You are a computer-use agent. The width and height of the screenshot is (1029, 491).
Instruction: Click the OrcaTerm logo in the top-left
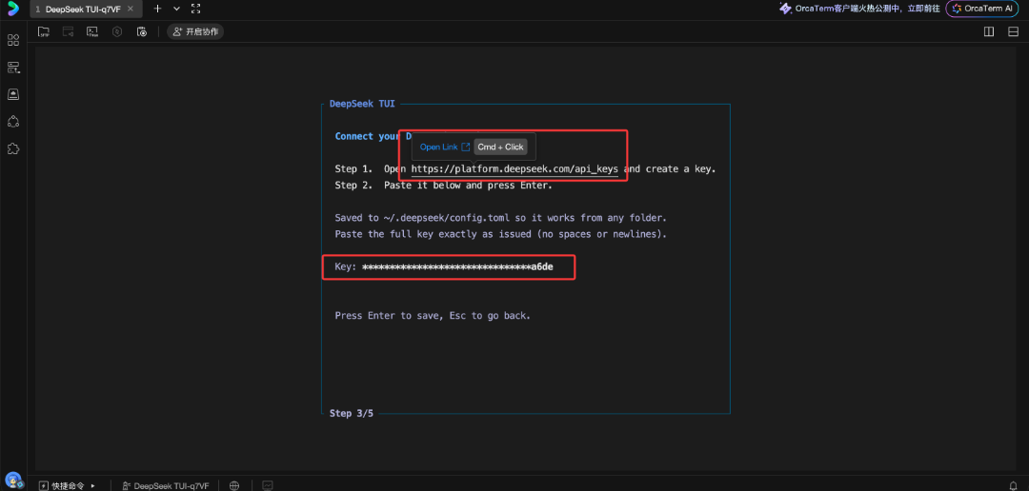(x=13, y=9)
